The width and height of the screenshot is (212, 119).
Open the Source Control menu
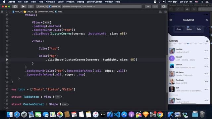point(94,2)
